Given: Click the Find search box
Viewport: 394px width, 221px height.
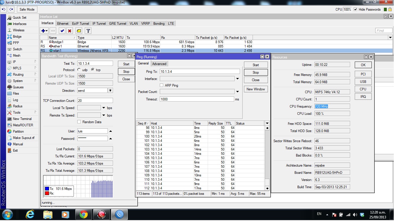Looking at the screenshot, I should click(384, 31).
